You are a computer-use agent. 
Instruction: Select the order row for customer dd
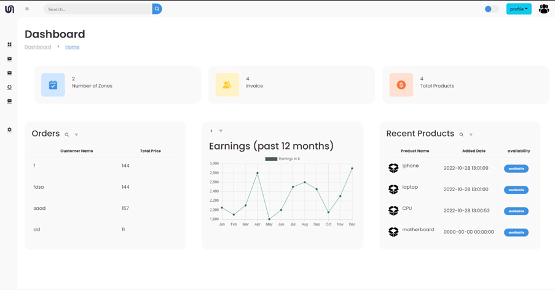[x=106, y=229]
